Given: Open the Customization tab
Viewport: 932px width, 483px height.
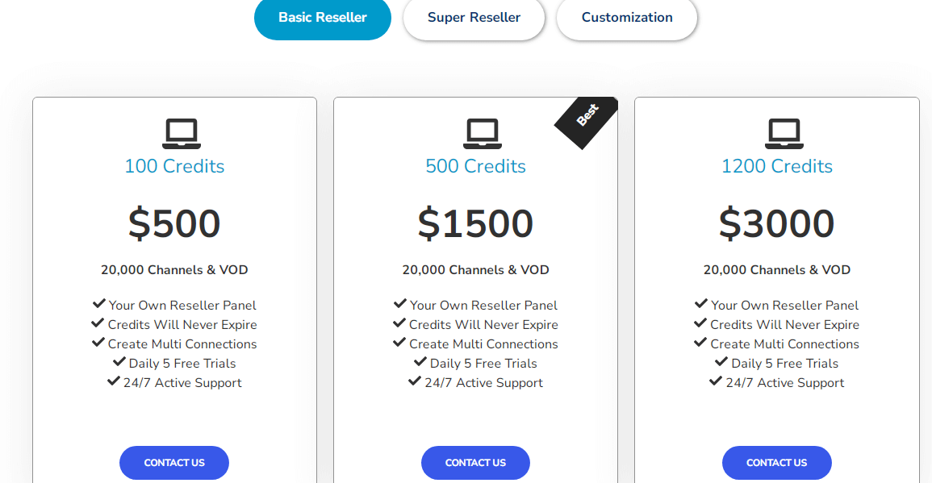Looking at the screenshot, I should pyautogui.click(x=627, y=18).
